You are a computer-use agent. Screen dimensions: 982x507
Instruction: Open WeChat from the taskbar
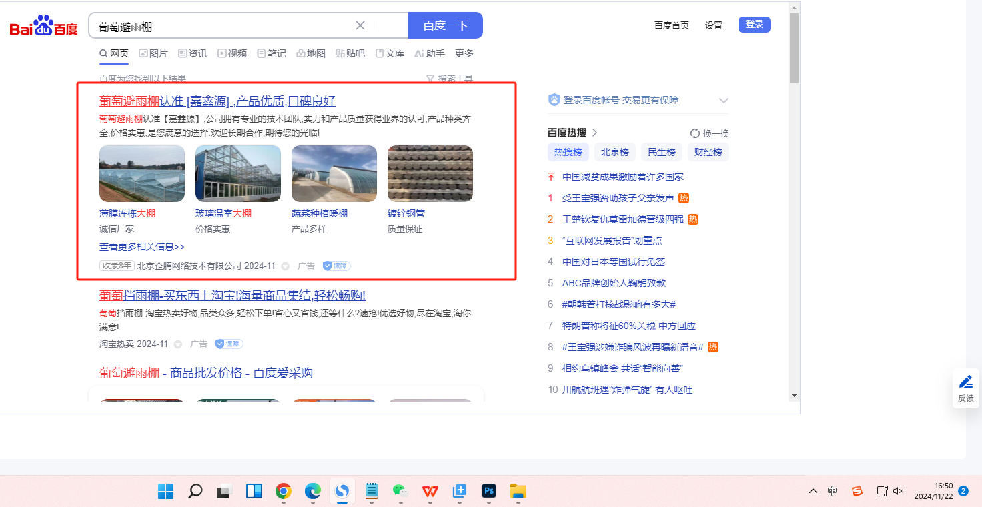[400, 491]
